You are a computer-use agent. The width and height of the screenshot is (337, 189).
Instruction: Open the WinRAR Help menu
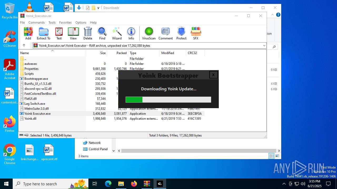[x=93, y=23]
